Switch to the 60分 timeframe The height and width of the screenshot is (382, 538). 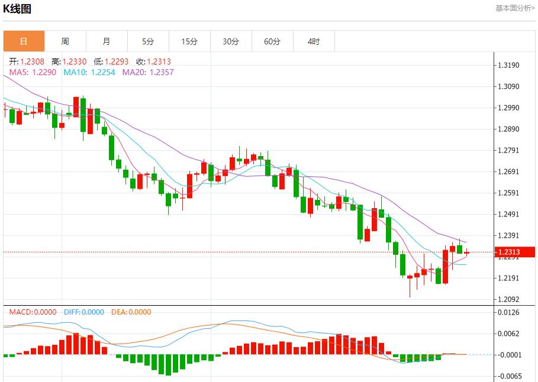point(272,41)
